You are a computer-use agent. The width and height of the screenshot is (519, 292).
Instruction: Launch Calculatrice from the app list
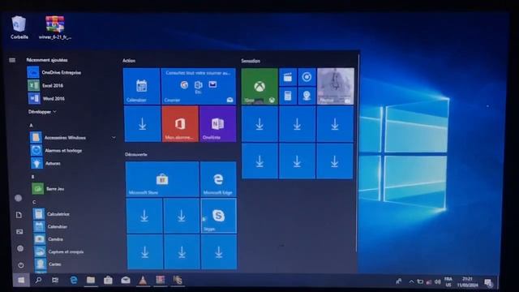(x=51, y=214)
